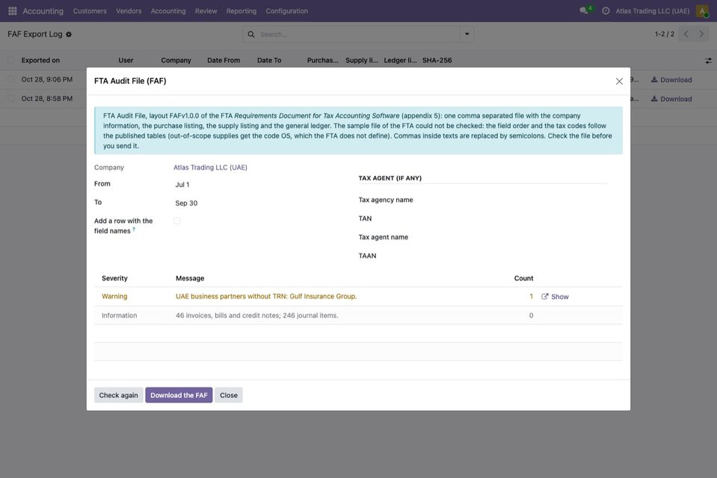Screen dimensions: 717x478
Task: Go to the next page arrow
Action: (x=701, y=34)
